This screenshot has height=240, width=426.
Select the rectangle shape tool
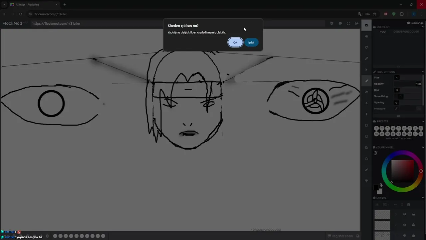click(x=366, y=125)
